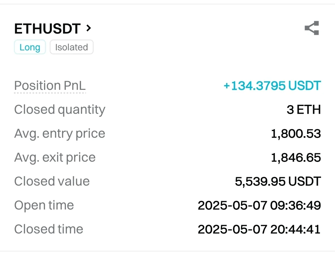Click the Closed quantity label
The height and width of the screenshot is (253, 335).
(x=60, y=110)
